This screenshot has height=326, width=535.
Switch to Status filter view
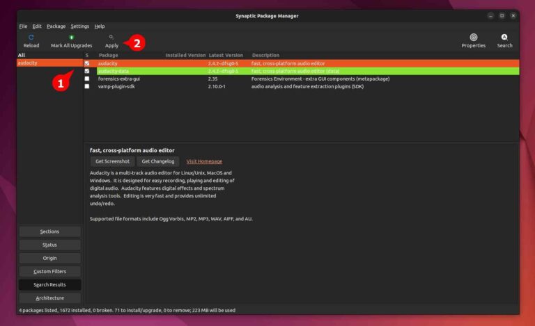[x=50, y=245]
